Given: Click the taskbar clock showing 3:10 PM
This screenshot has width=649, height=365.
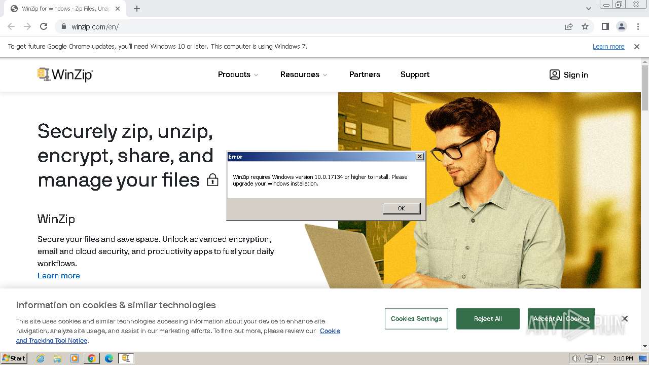Looking at the screenshot, I should click(x=623, y=358).
